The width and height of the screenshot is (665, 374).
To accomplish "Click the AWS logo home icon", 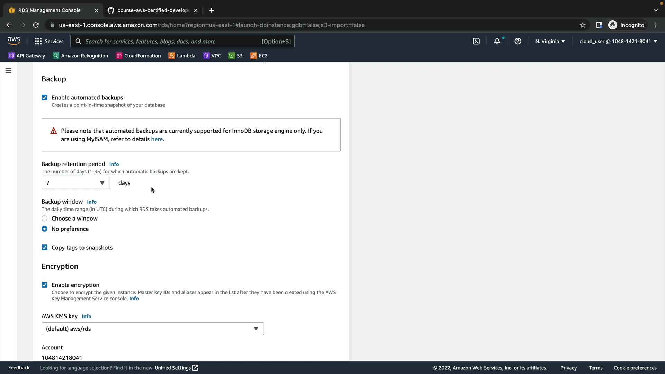I will pyautogui.click(x=14, y=41).
